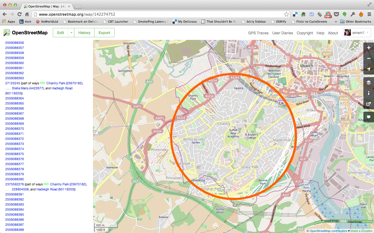
Task: Open the browser home page
Action: [x=27, y=14]
